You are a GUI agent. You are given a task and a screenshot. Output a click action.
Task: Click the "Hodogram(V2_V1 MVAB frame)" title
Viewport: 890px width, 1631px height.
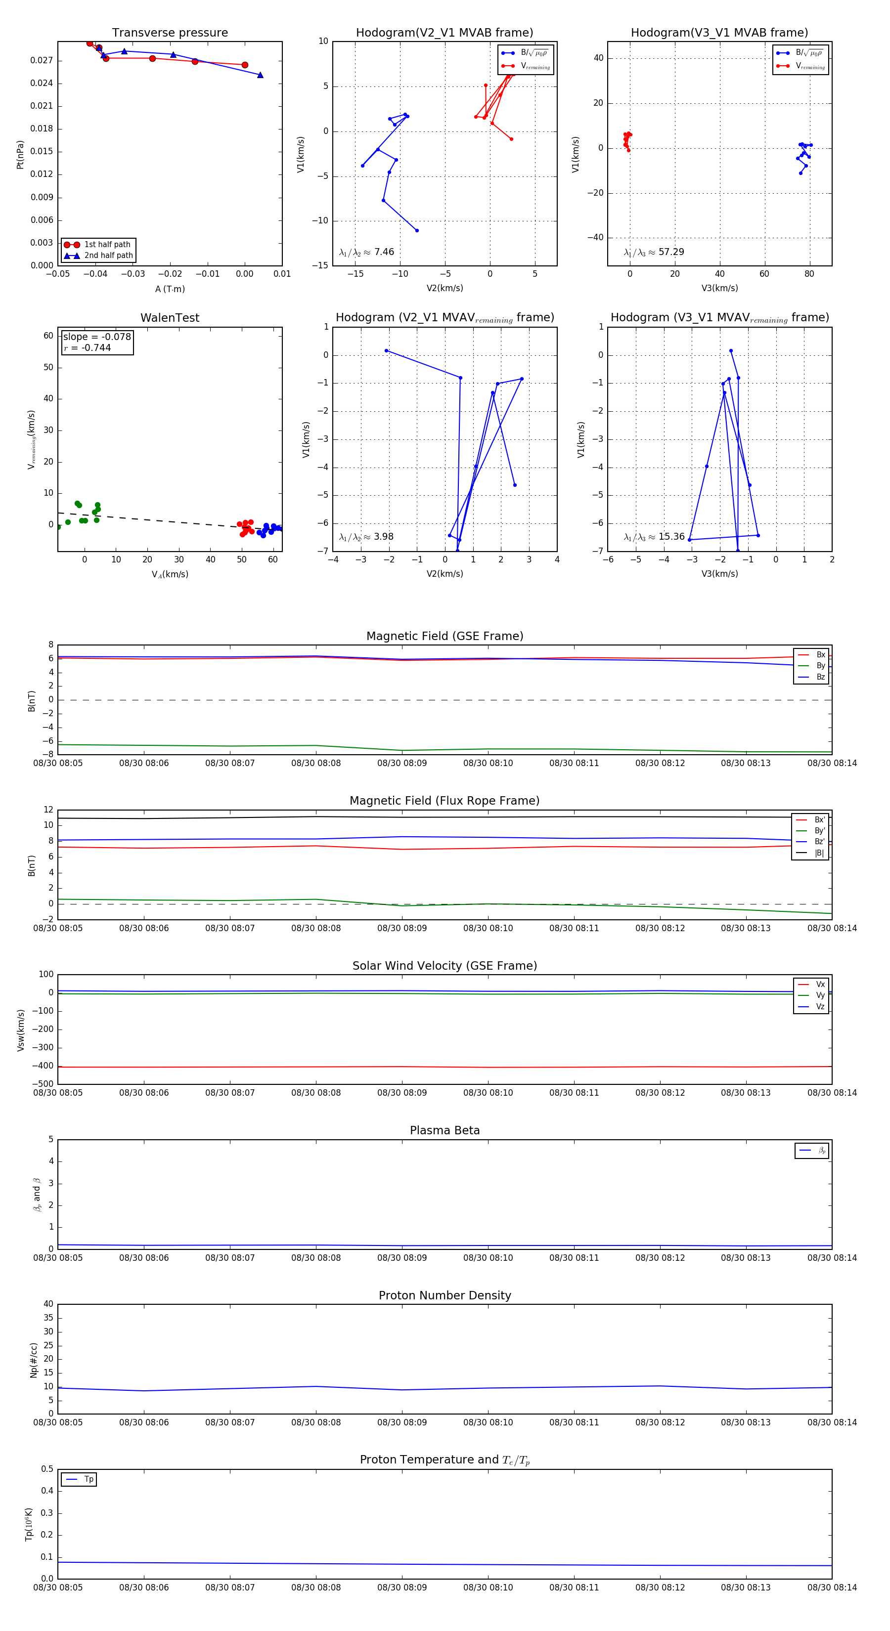[x=445, y=33]
